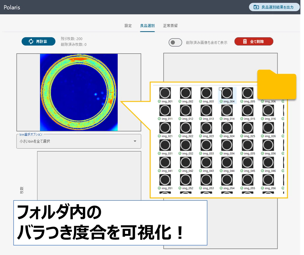Click the green sync check beside img_001
This screenshot has width=304, height=255.
coord(159,101)
